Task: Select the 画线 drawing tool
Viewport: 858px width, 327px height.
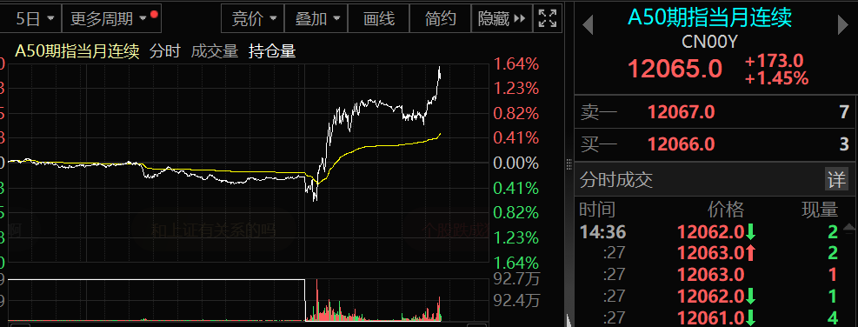Action: (379, 18)
